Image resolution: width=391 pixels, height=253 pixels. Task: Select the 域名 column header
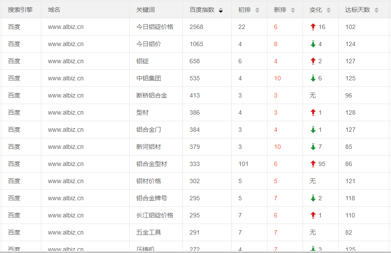click(54, 10)
